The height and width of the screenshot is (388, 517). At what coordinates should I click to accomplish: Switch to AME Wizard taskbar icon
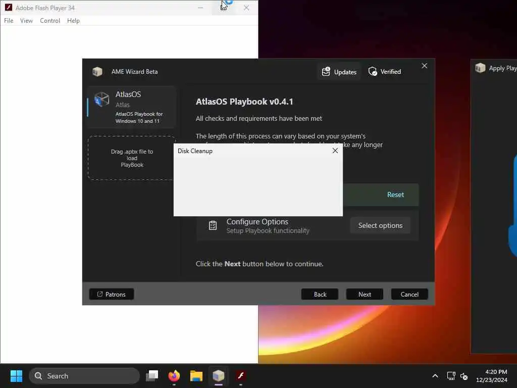click(x=218, y=376)
